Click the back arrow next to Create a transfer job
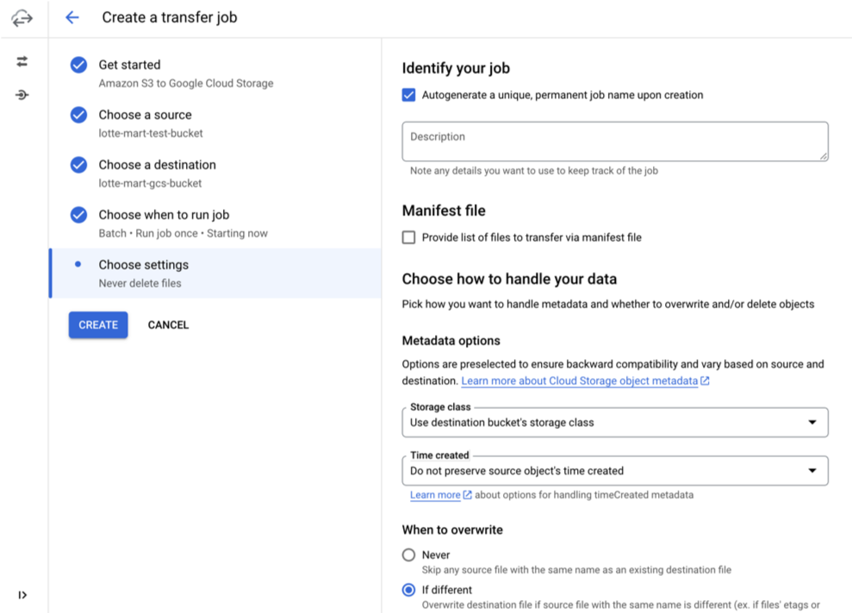 coord(72,17)
